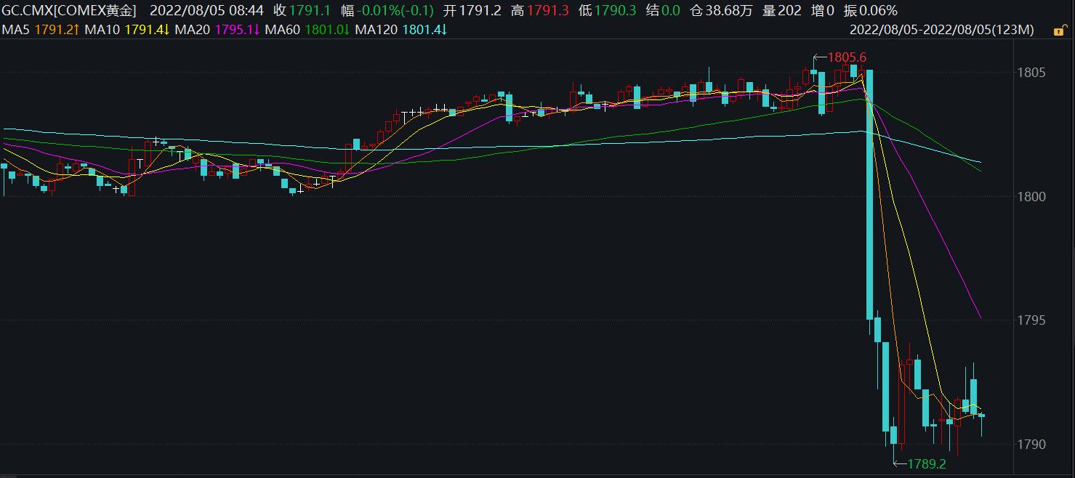1075x478 pixels.
Task: Click the amplitude 振 0.06% value
Action: pos(870,10)
